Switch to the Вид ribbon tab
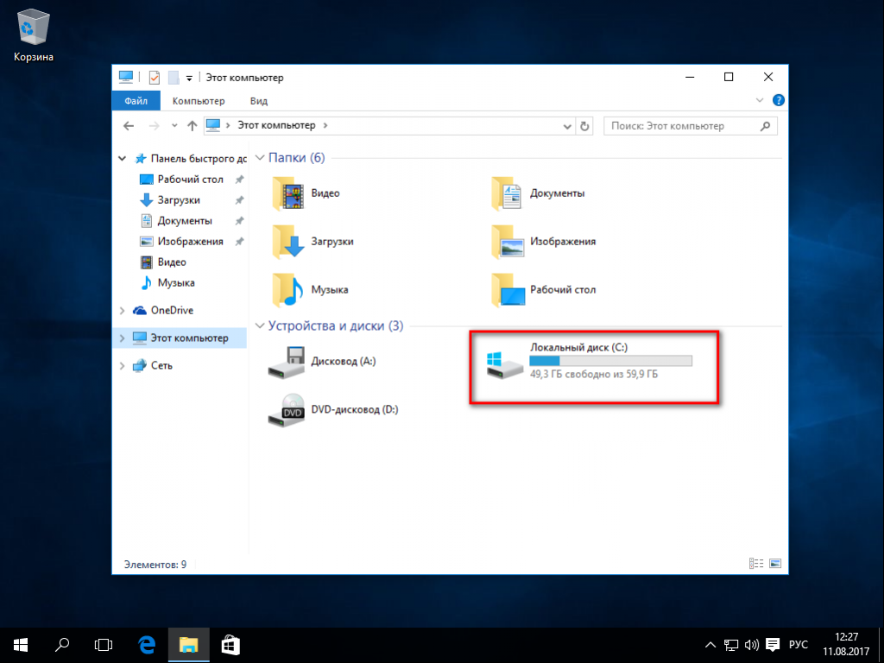The image size is (884, 663). click(258, 101)
